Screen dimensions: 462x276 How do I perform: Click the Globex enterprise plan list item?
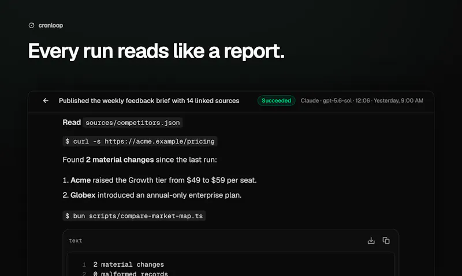[x=152, y=195]
